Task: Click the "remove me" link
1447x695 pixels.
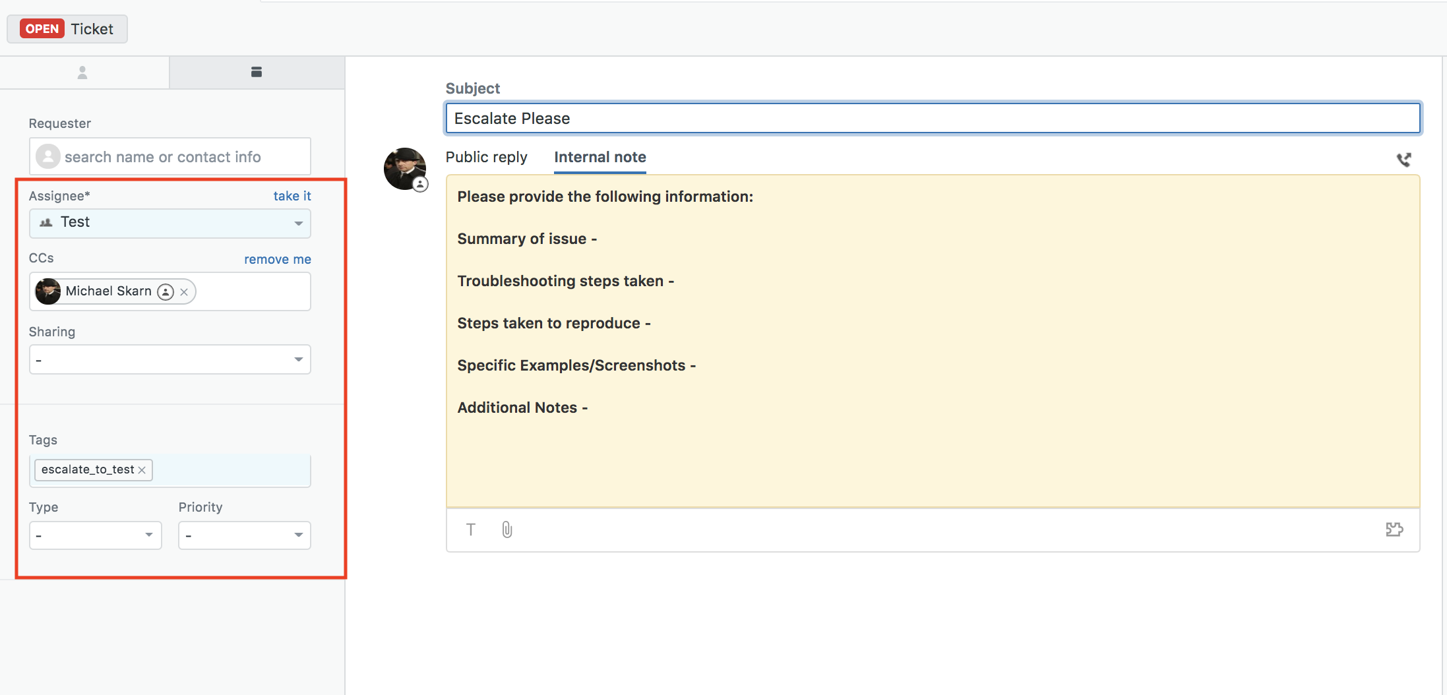Action: pyautogui.click(x=277, y=259)
